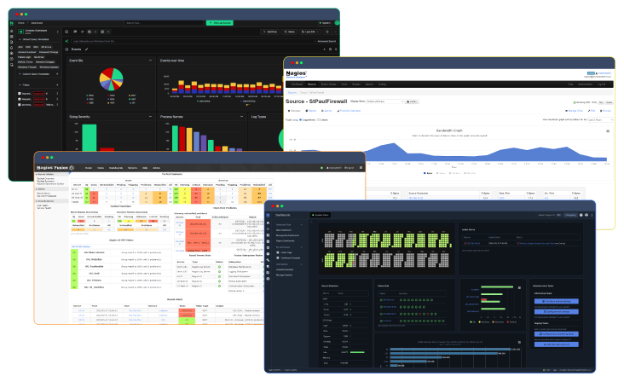Open the kebab menu in Nagios XI header
624x382 pixels.
592,215
